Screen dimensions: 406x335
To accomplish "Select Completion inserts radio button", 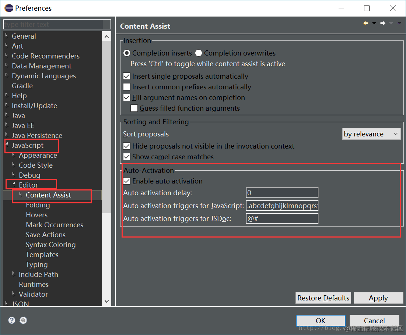I will (127, 53).
